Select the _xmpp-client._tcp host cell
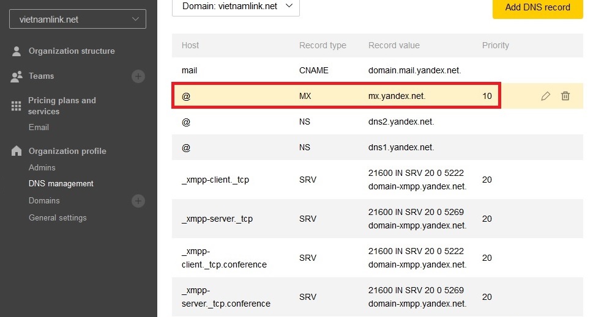Viewport: 593px width, 317px height. 215,180
